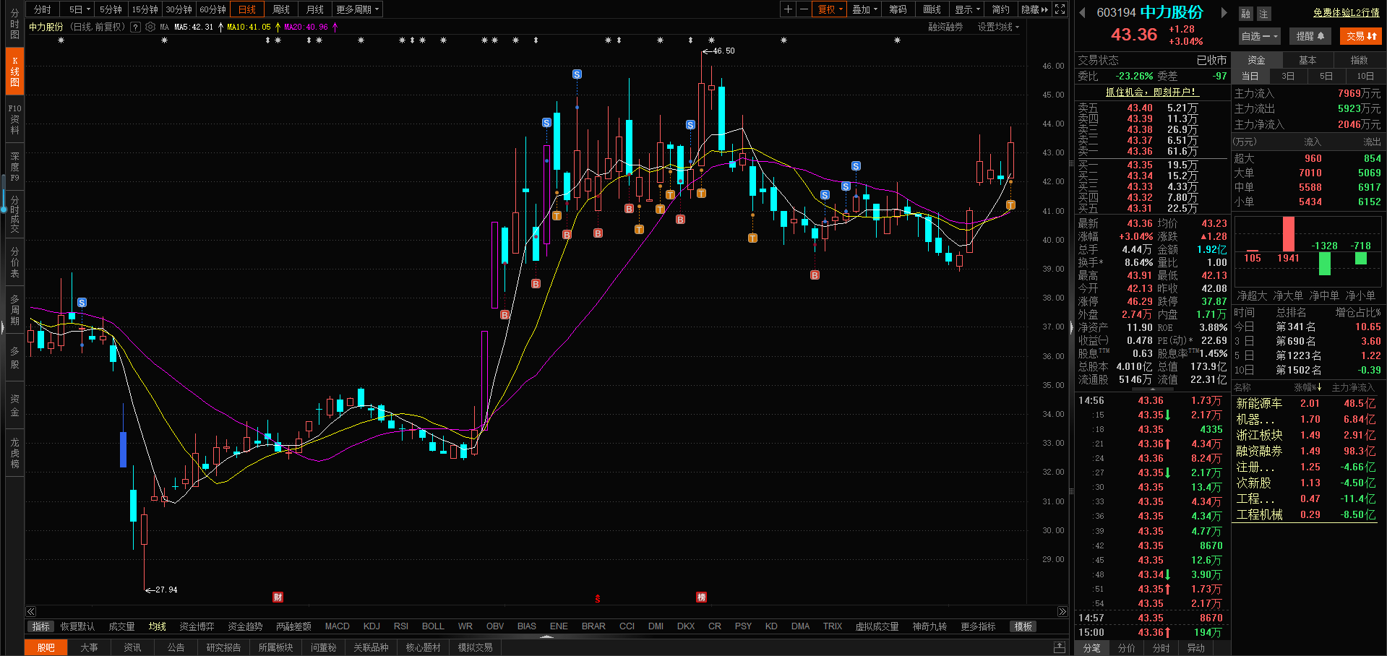Go to next stock arrow after 中力股份
The image size is (1387, 656).
1224,12
